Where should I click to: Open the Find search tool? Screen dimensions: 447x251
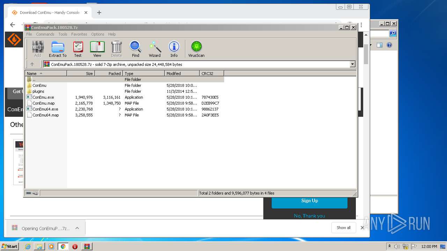point(135,49)
